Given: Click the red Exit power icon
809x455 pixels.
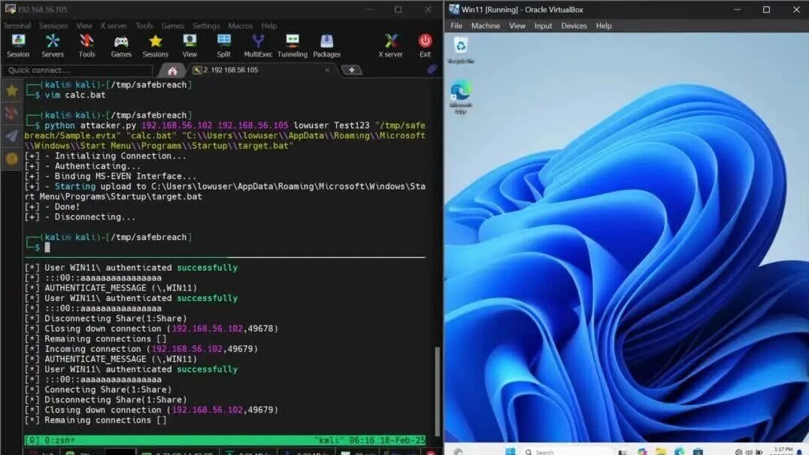Looking at the screenshot, I should 425,45.
